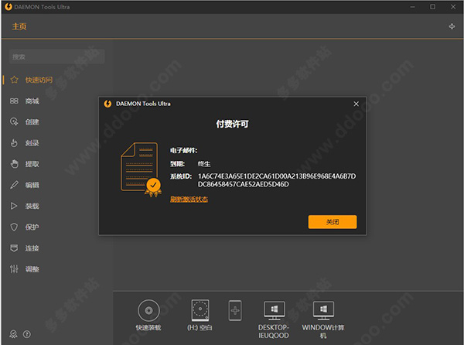Image resolution: width=464 pixels, height=345 pixels.
Task: Click the 快速装载 disc icon
Action: click(x=148, y=310)
